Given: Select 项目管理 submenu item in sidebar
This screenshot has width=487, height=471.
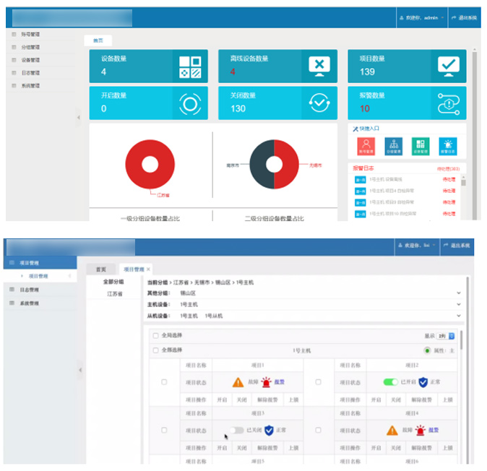Looking at the screenshot, I should 38,277.
